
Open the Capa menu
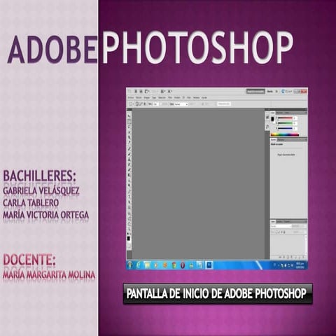154,97
